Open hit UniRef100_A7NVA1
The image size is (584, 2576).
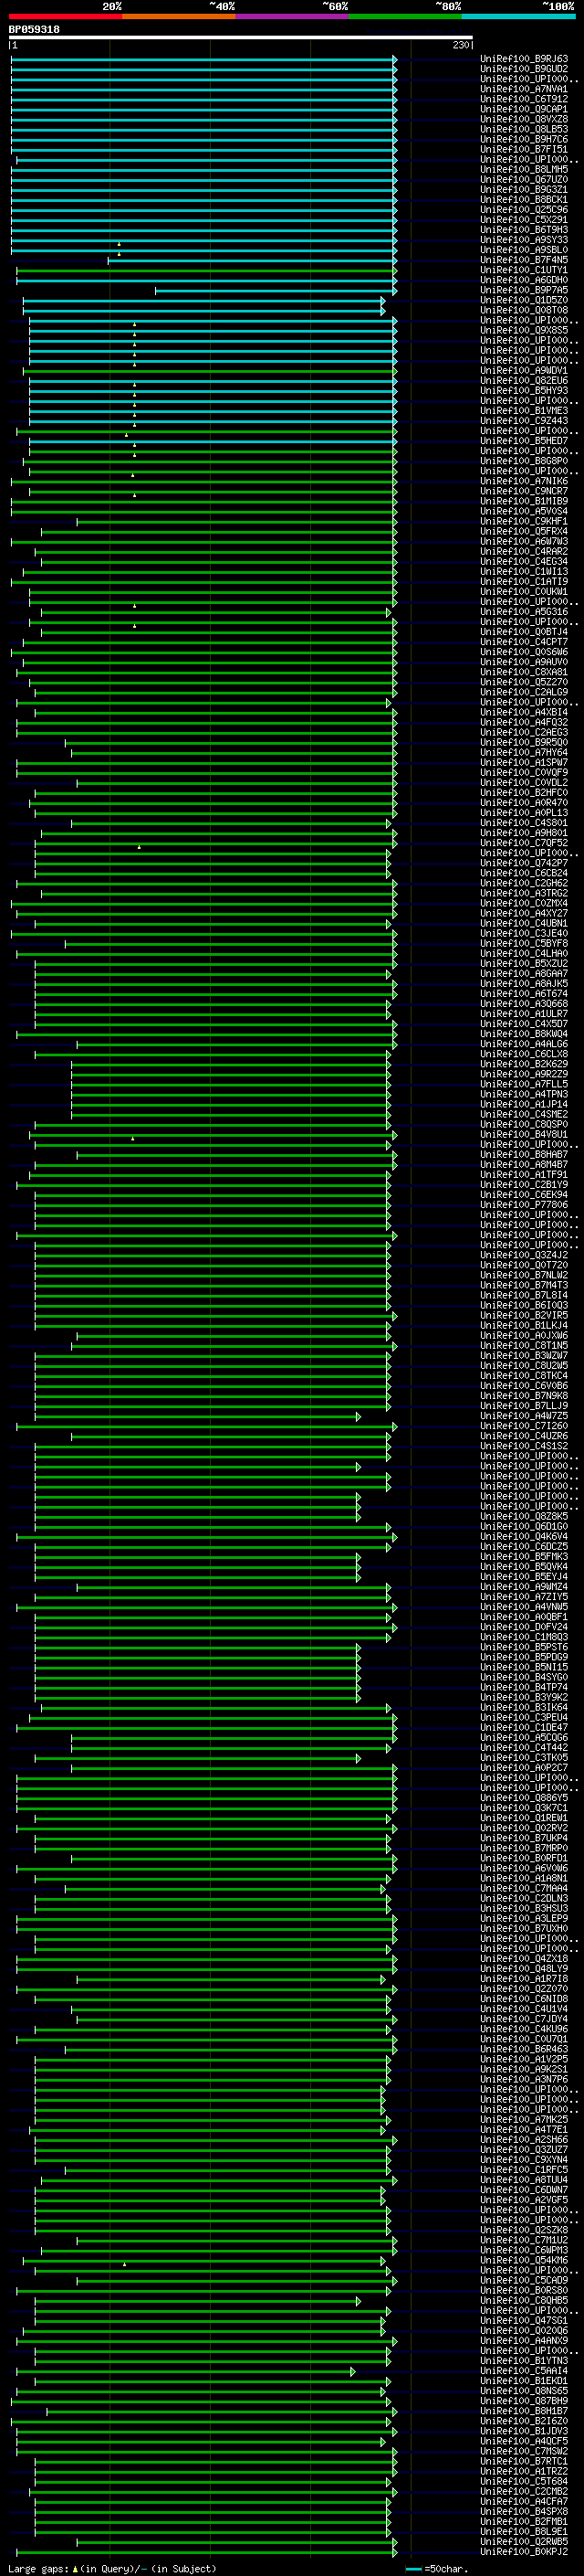coord(524,89)
